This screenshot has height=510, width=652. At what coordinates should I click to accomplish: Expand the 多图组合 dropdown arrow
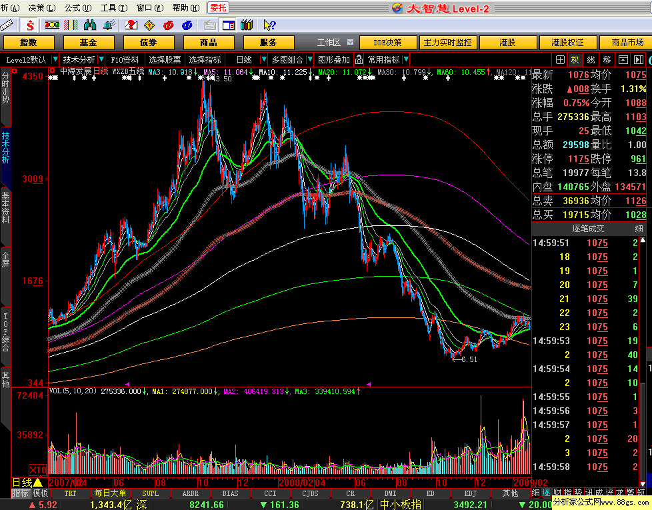point(310,59)
